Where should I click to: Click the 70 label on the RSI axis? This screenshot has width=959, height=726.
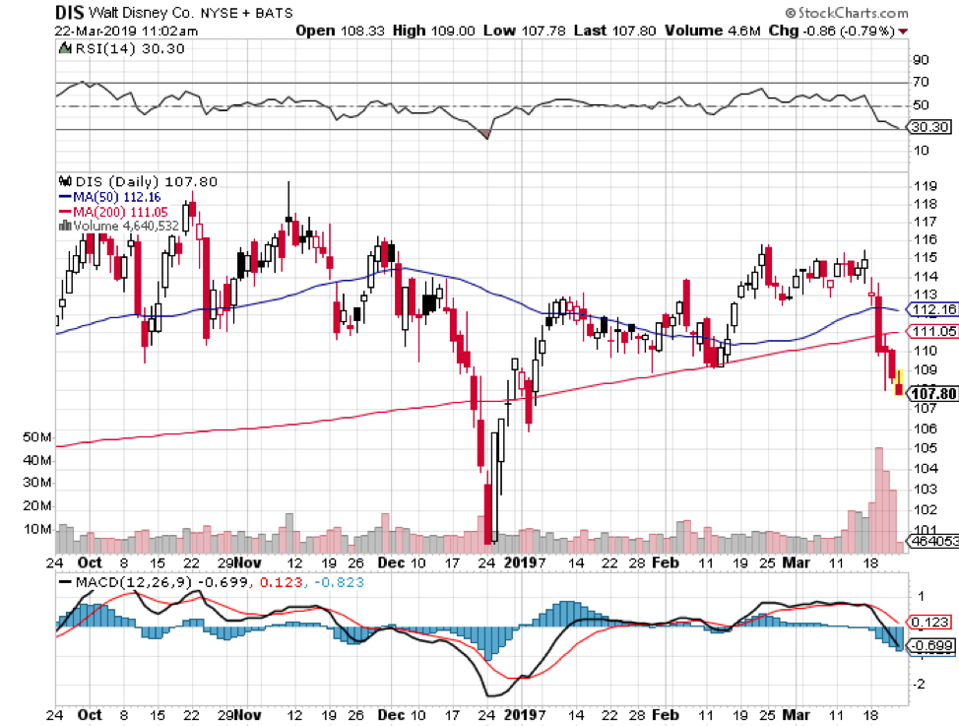(x=921, y=82)
